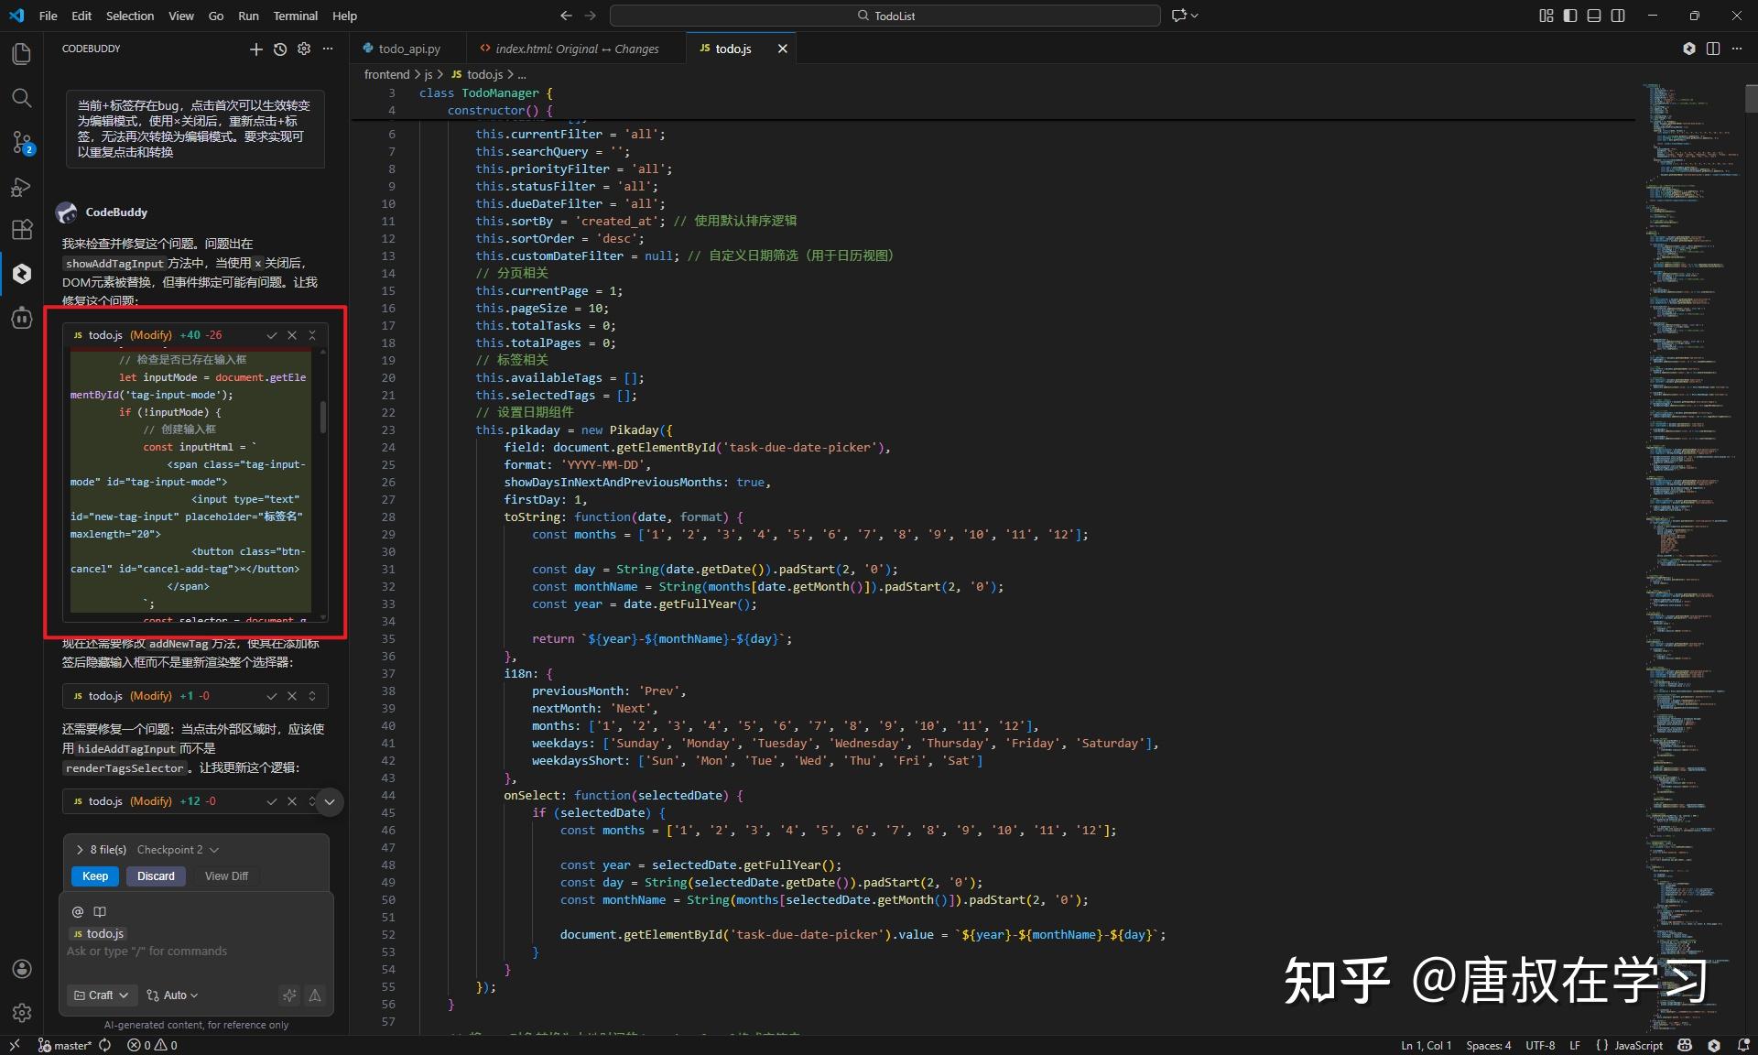Accept the first todo.js +40 -26 change checkmark
1758x1055 pixels.
(272, 335)
